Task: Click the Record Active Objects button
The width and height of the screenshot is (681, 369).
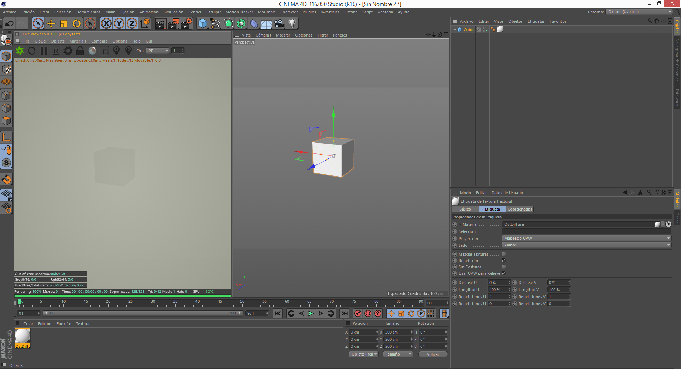Action: [x=358, y=313]
